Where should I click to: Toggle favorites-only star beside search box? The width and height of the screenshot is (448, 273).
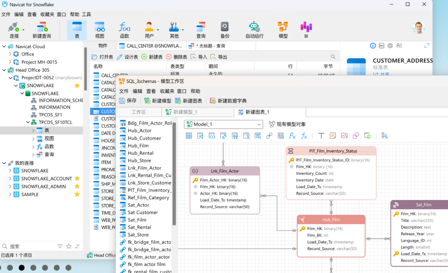69,246
